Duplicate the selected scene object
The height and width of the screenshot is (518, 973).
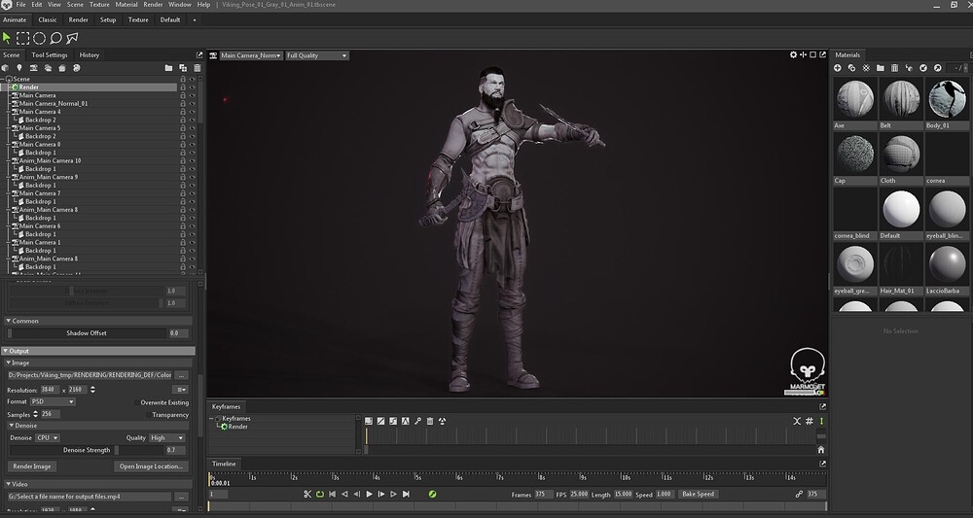point(183,68)
